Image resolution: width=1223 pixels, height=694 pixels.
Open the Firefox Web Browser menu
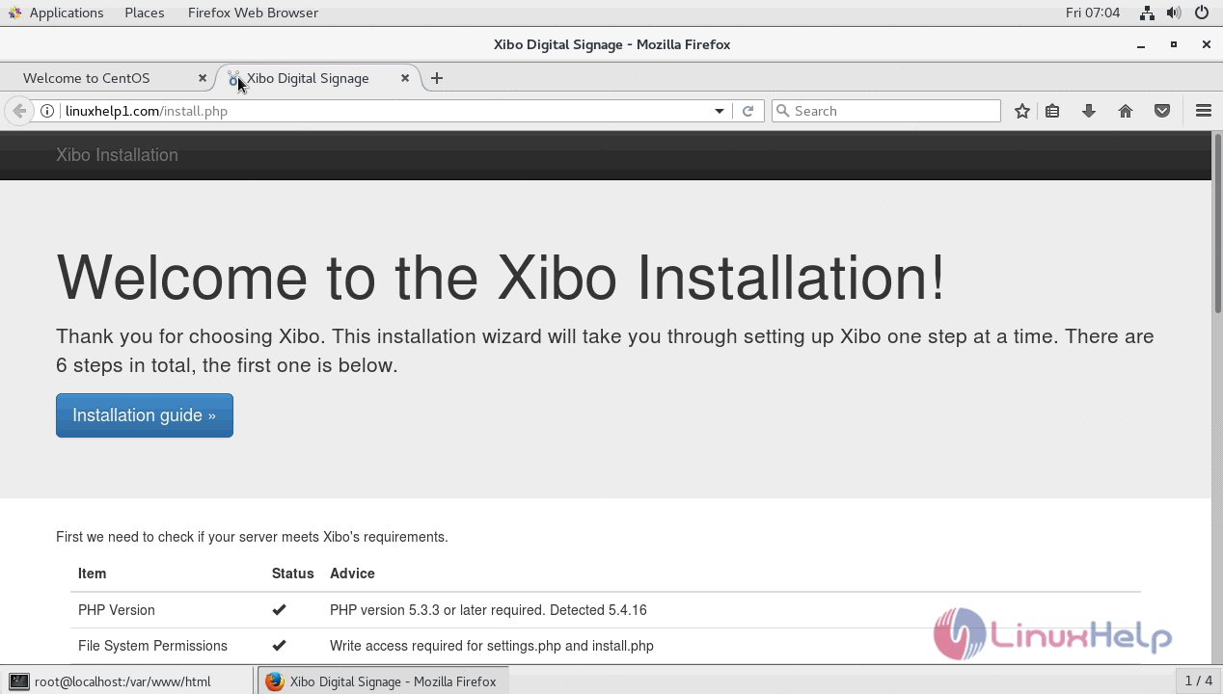coord(253,13)
